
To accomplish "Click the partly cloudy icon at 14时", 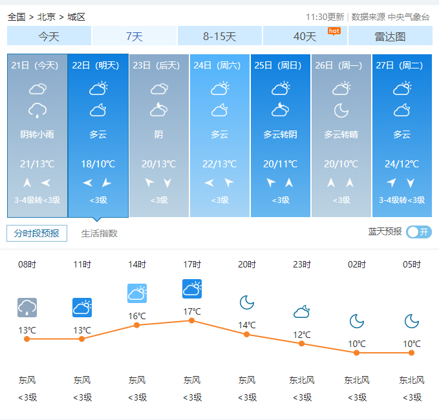I will (137, 293).
